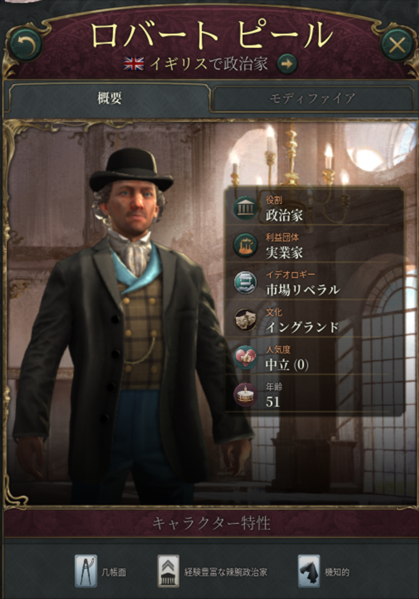Click the 経験豊富な辣腕政治家 trait icon
419x599 pixels.
(168, 571)
